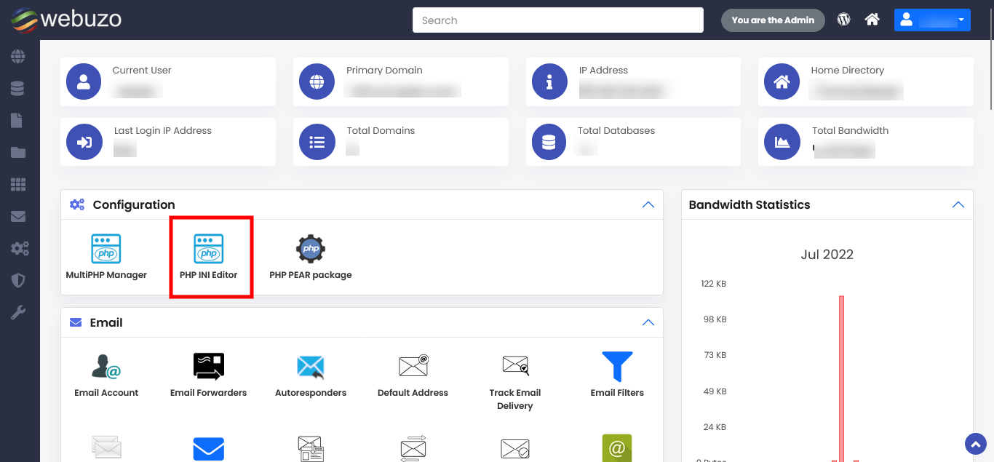
Task: Open the sidebar database menu
Action: 18,88
